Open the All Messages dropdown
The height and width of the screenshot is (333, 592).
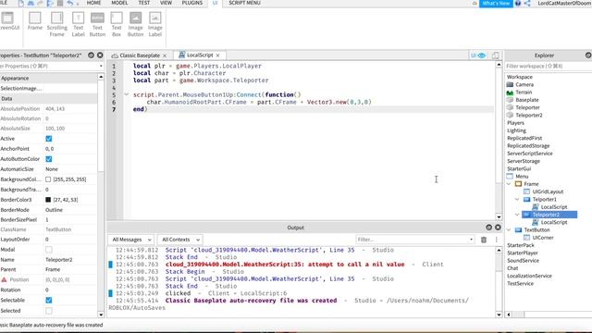131,240
